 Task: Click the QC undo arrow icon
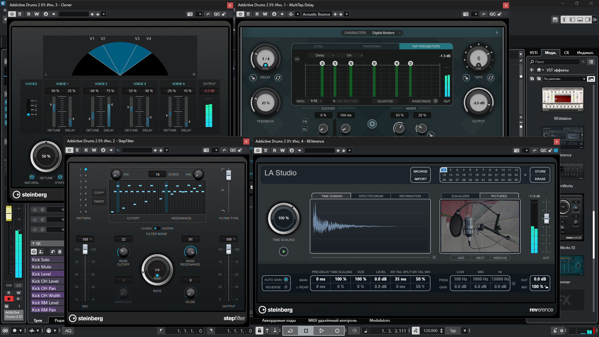pyautogui.click(x=53, y=252)
